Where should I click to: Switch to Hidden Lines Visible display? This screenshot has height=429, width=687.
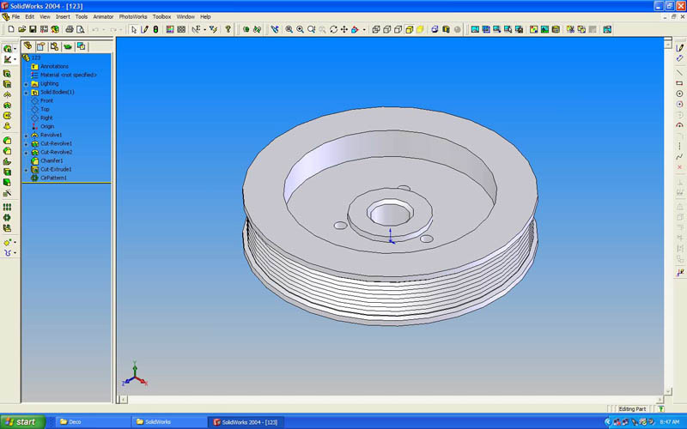pos(387,29)
